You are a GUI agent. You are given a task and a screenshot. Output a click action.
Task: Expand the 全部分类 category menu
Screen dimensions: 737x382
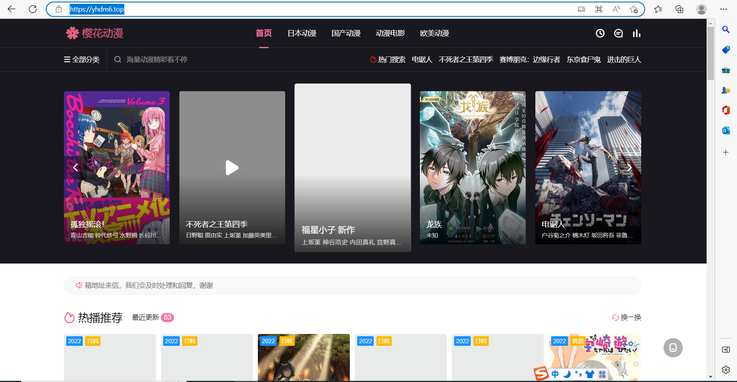point(82,60)
